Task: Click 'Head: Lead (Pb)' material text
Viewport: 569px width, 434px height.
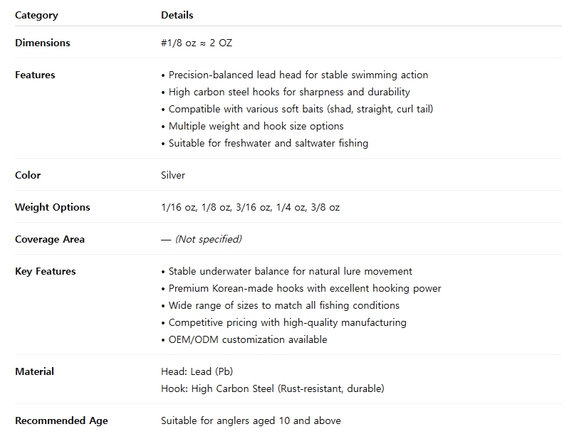Action: (197, 371)
